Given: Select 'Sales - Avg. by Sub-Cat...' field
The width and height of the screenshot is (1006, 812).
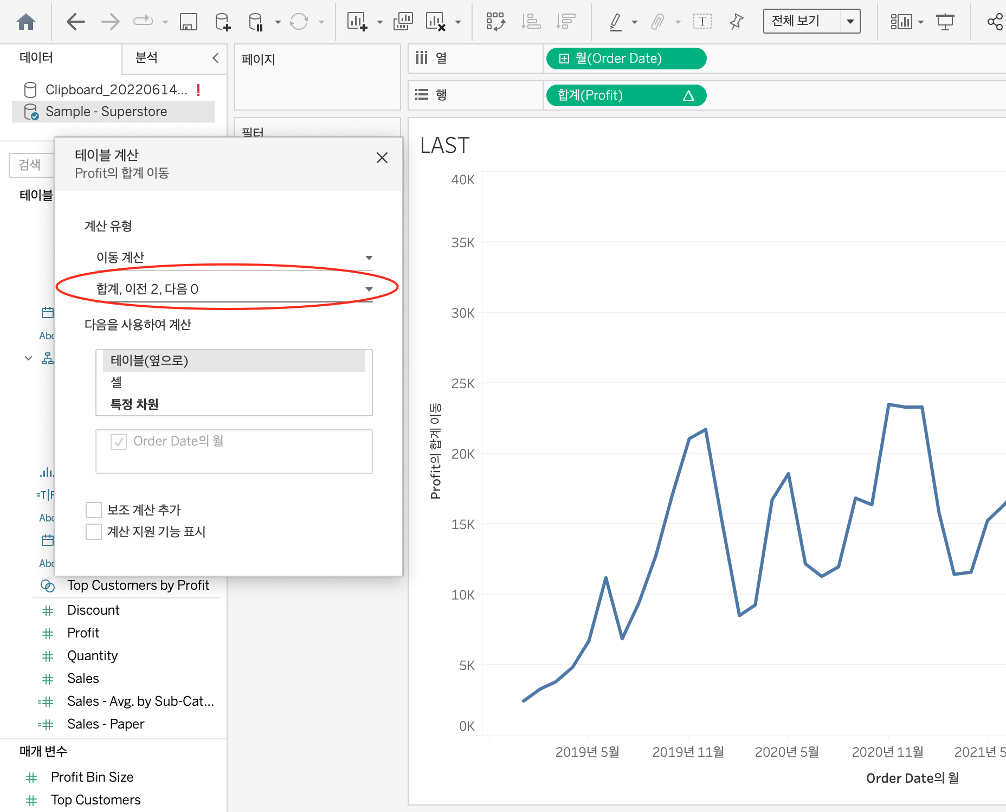Looking at the screenshot, I should [140, 701].
